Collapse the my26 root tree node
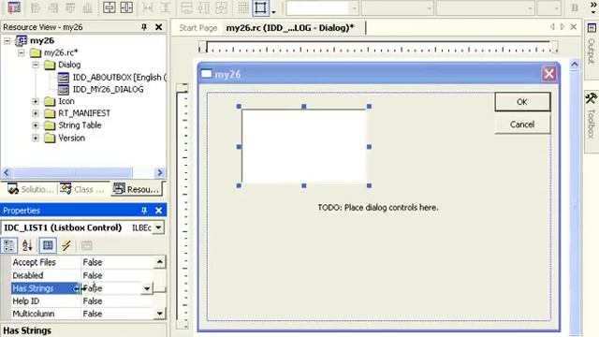The image size is (599, 337). pyautogui.click(x=7, y=40)
